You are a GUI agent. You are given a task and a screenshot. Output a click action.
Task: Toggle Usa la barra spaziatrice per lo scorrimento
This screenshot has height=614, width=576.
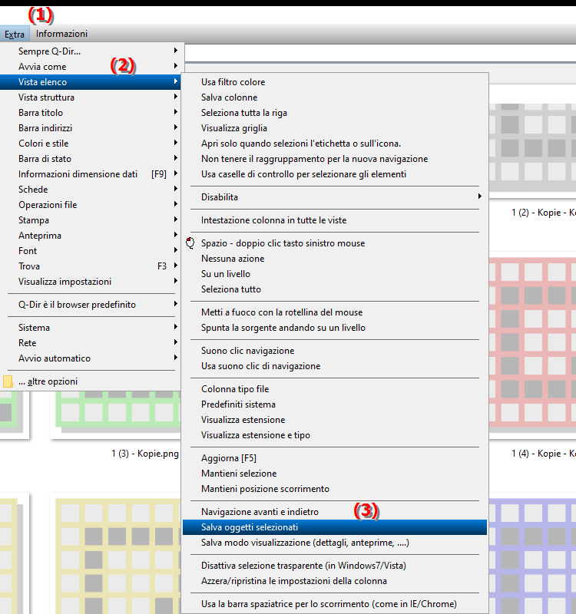click(x=335, y=604)
